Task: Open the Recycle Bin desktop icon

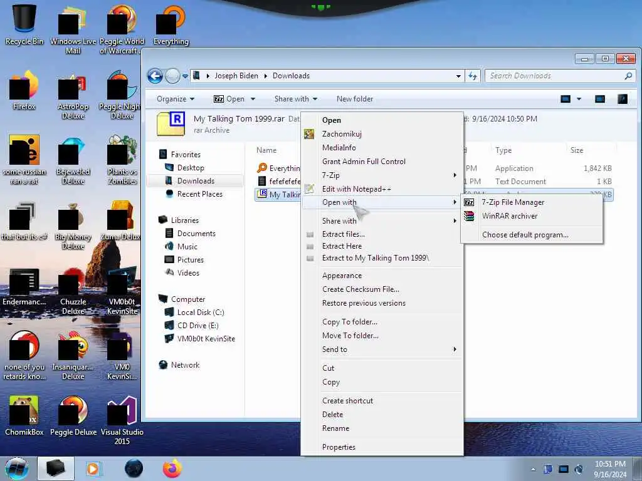Action: pyautogui.click(x=24, y=24)
